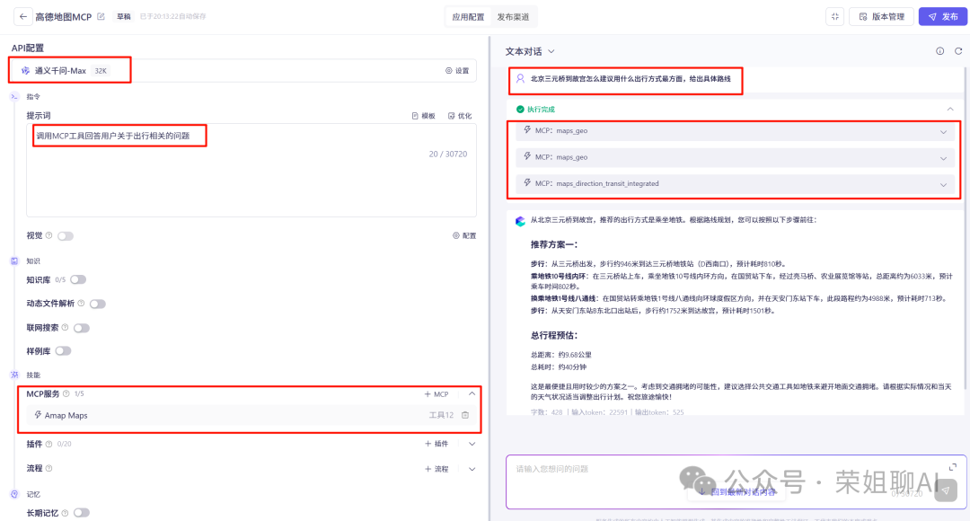Enable the 视觉 toggle
Viewport: 970px width, 521px height.
(x=66, y=234)
